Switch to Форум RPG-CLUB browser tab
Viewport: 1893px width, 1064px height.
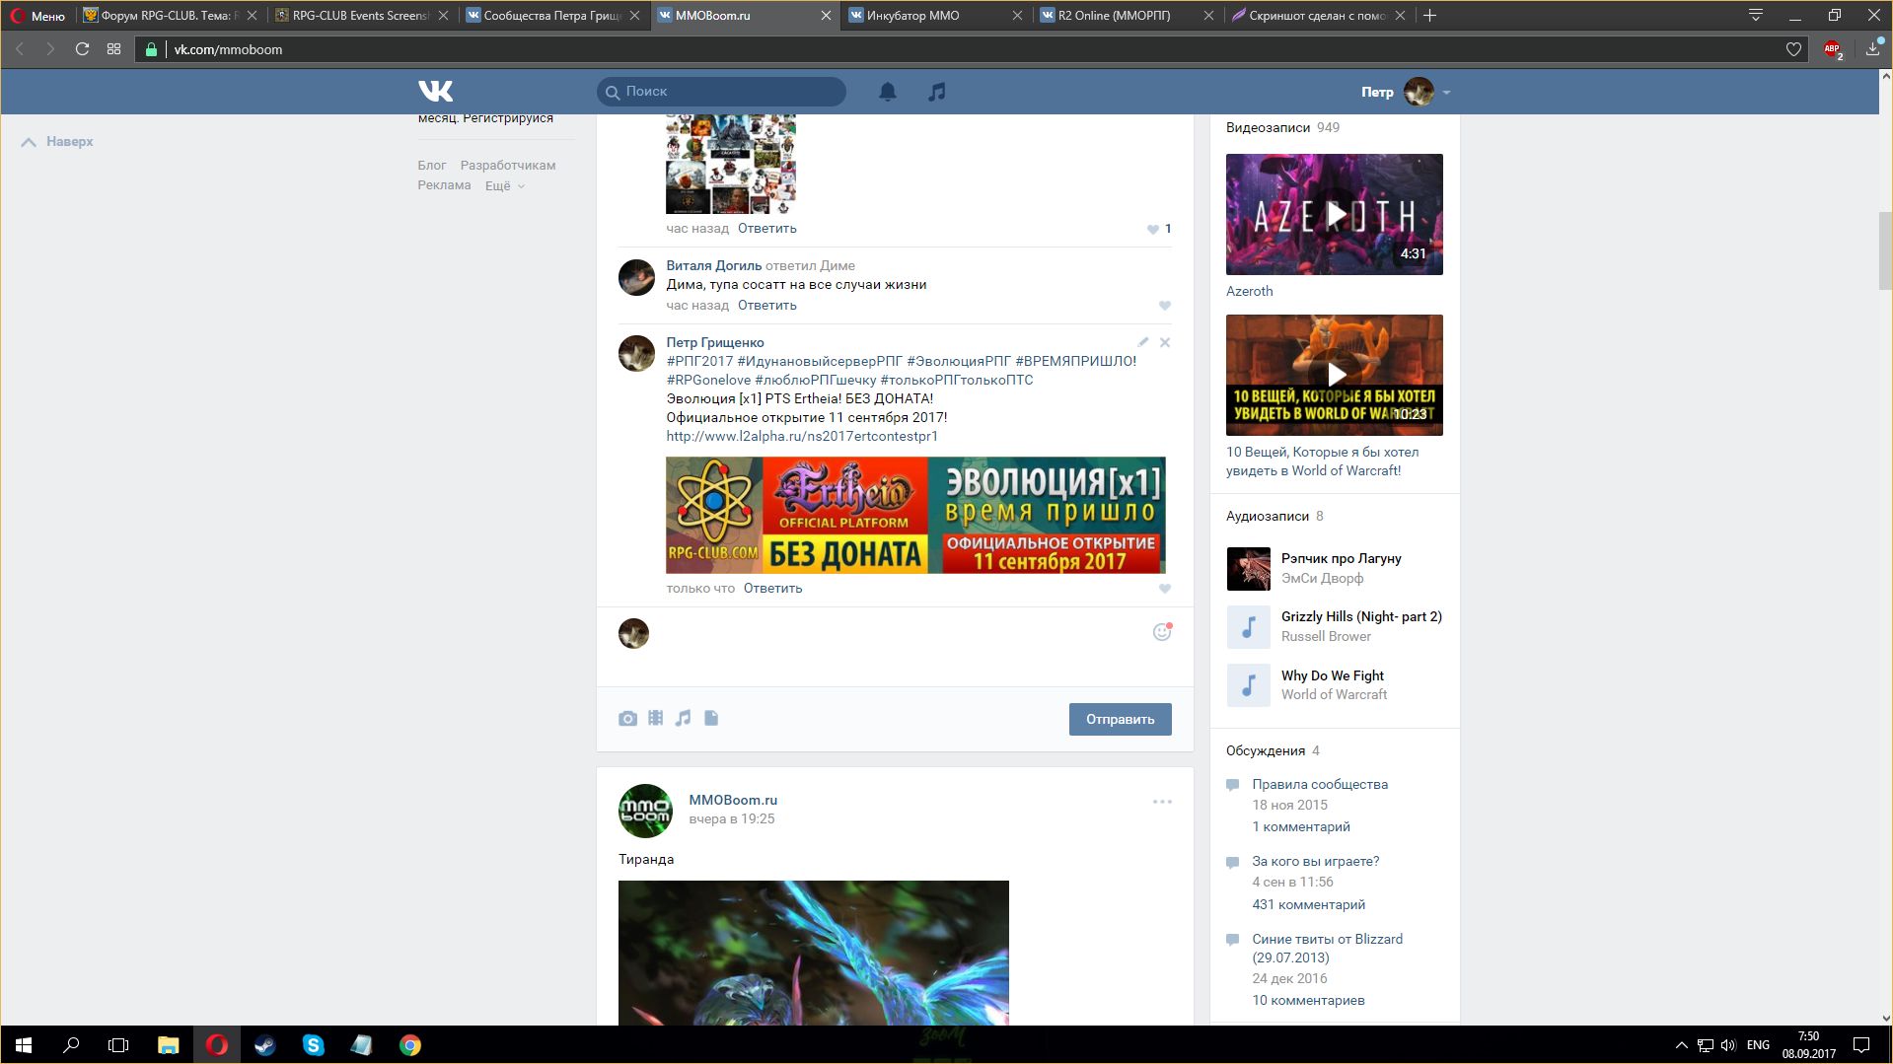170,16
